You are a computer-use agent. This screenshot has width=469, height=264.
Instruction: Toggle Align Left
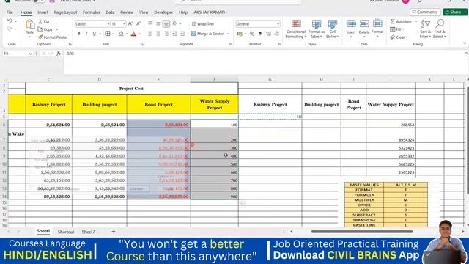[150, 34]
